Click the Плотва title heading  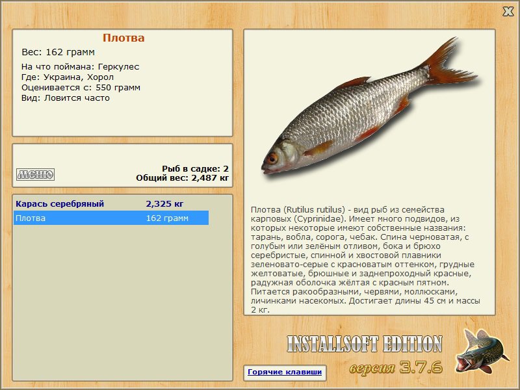click(x=123, y=38)
